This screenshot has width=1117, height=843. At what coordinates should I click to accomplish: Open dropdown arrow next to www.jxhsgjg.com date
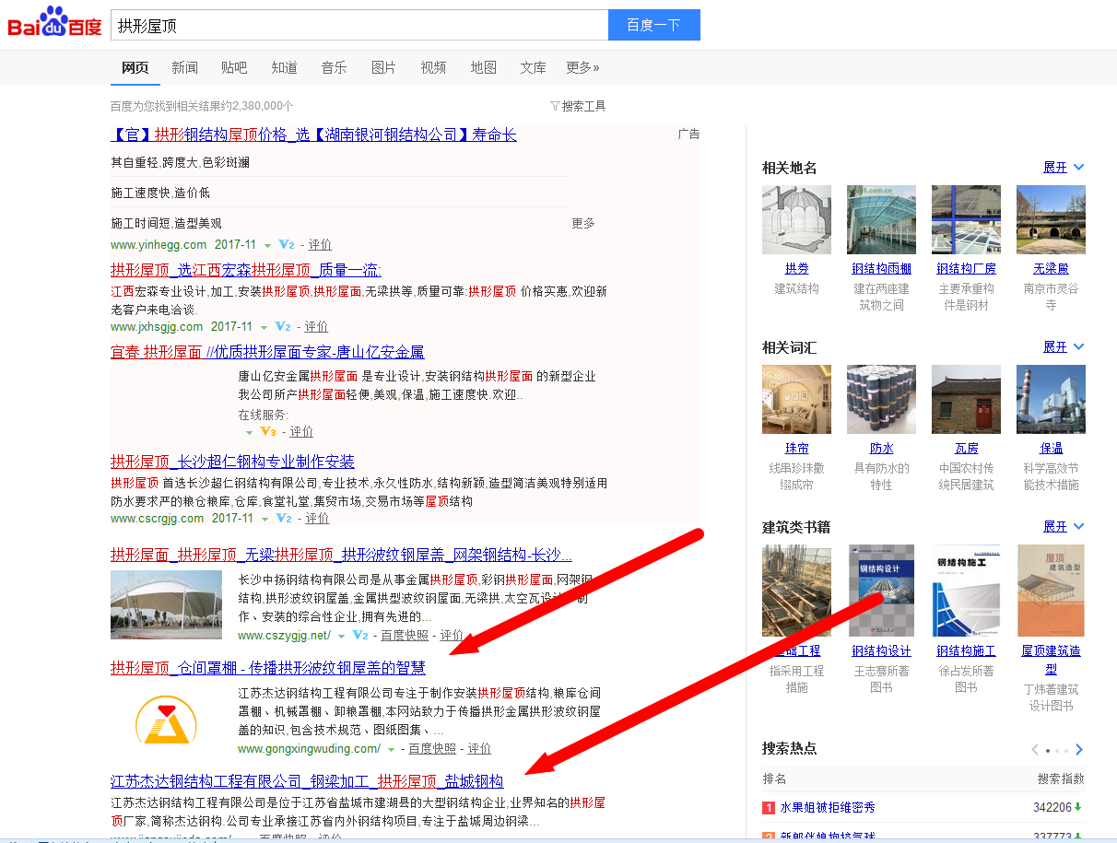(265, 327)
